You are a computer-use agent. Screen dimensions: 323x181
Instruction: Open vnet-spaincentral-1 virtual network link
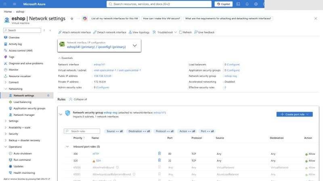[105, 70]
